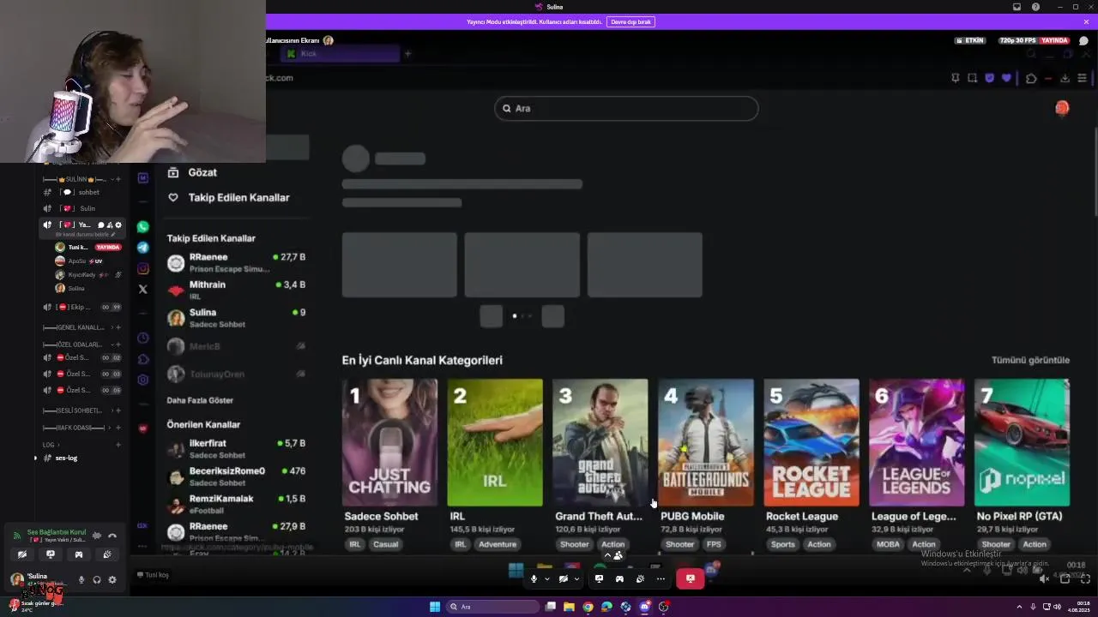Open the RRaenee followed channel with 27,7 B viewers
The height and width of the screenshot is (617, 1098).
click(236, 262)
